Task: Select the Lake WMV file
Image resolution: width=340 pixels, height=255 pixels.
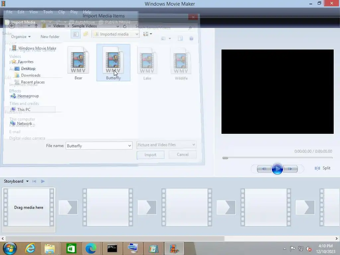Action: 147,63
